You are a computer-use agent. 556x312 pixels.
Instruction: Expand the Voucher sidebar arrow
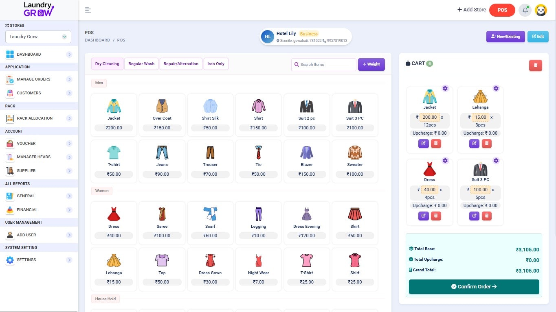pyautogui.click(x=69, y=144)
